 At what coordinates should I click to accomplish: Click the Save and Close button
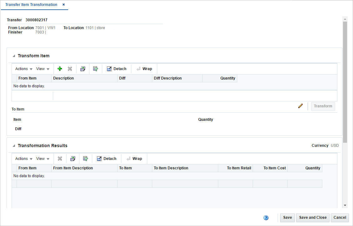[x=313, y=218]
